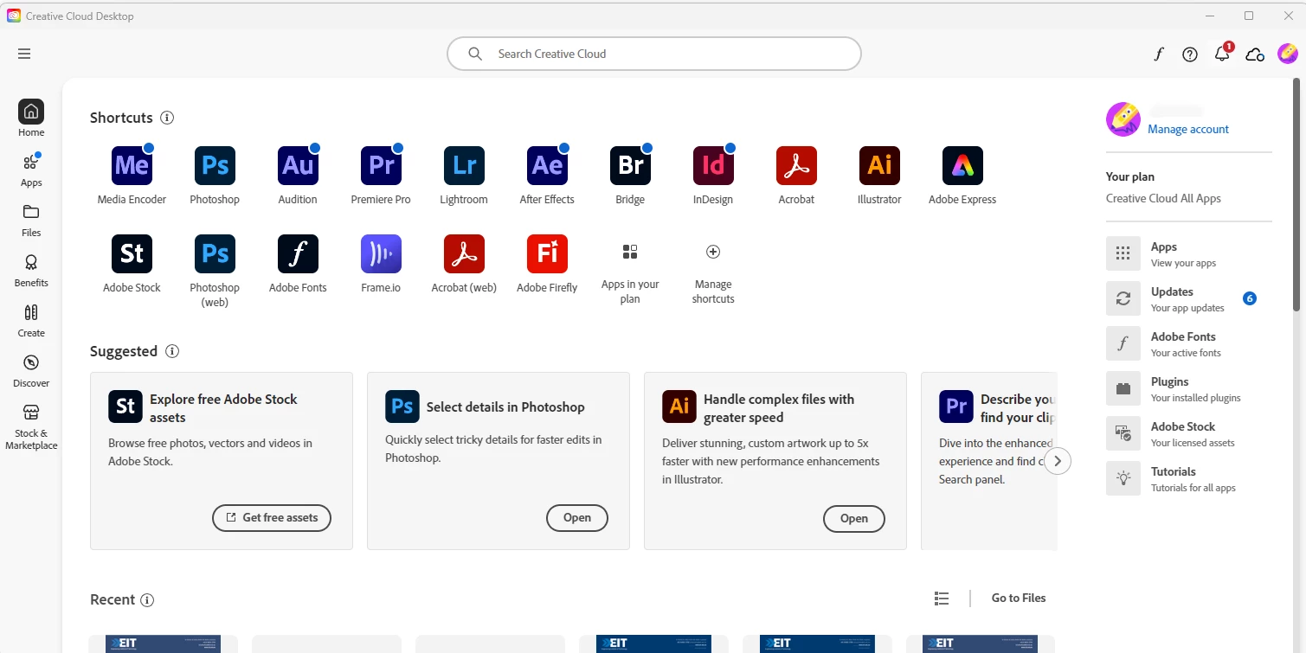Expand the hamburger navigation menu
Viewport: 1306px width, 653px height.
(24, 54)
